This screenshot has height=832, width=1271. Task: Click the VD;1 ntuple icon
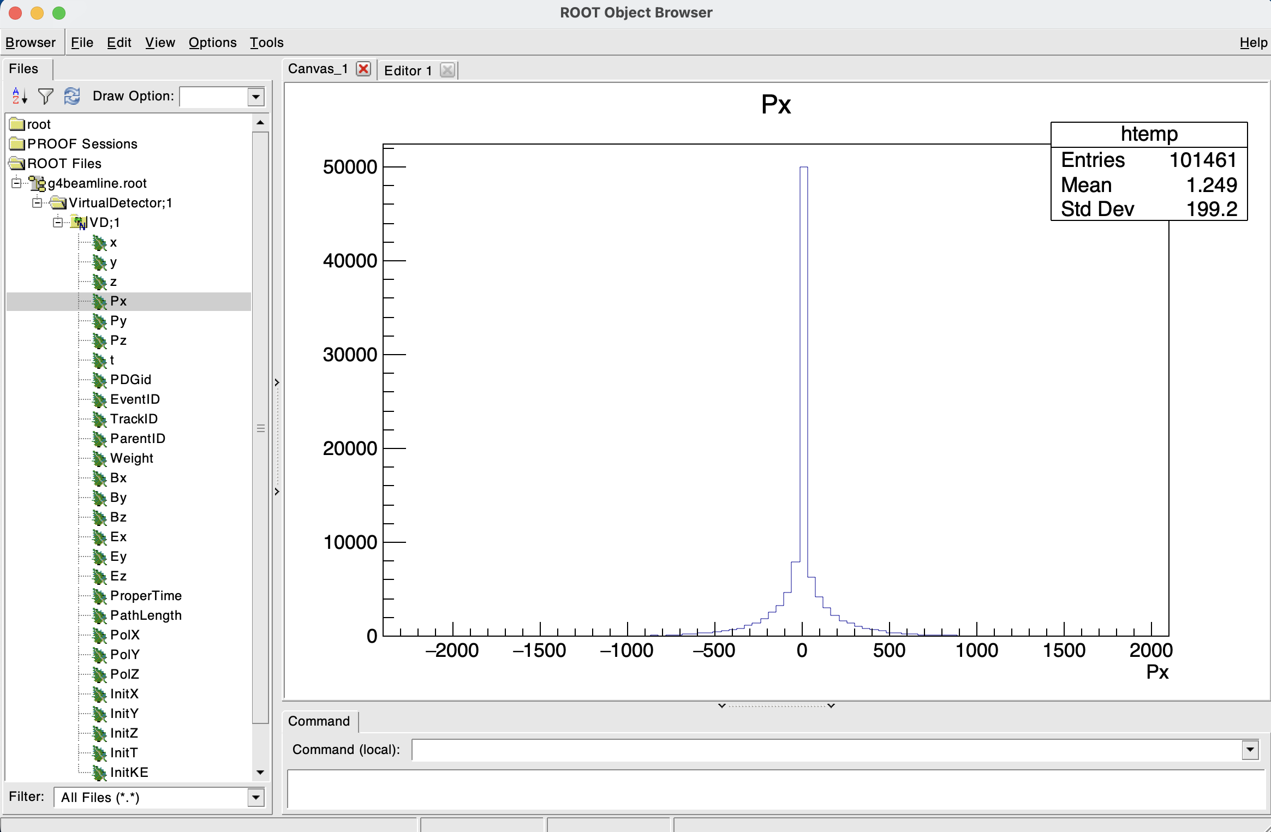tap(80, 222)
